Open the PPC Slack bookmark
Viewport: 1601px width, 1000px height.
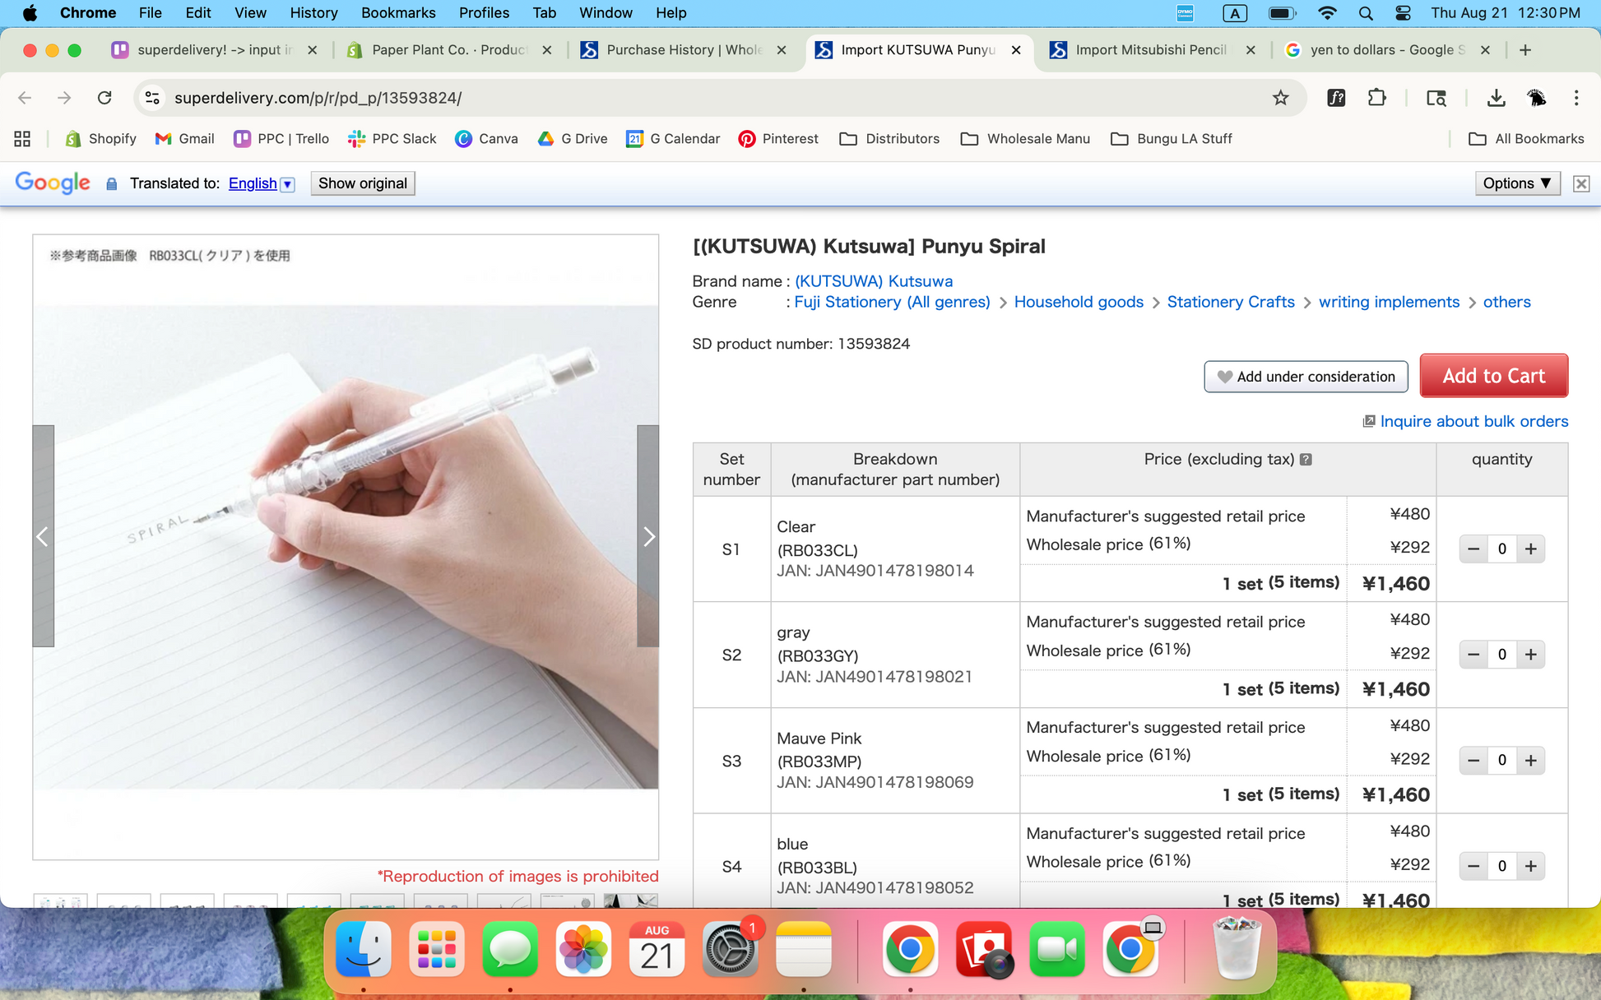click(392, 139)
